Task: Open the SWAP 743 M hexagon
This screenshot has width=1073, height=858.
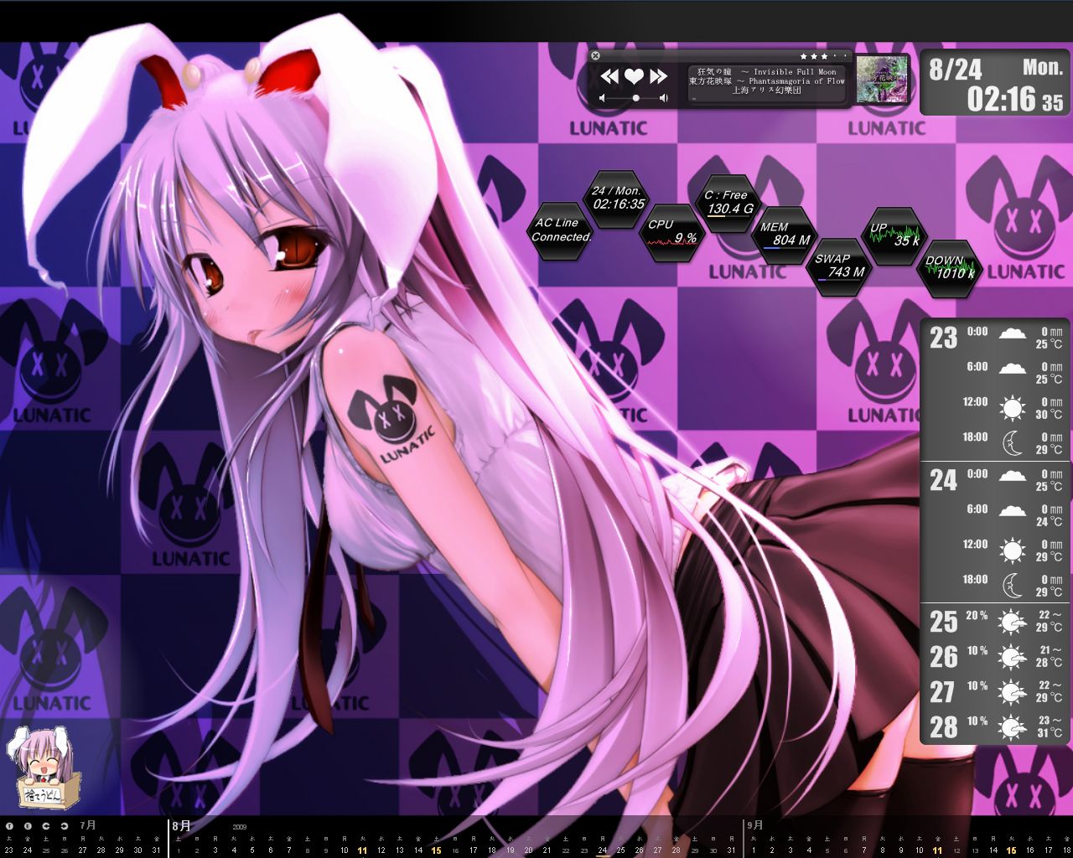Action: (840, 266)
